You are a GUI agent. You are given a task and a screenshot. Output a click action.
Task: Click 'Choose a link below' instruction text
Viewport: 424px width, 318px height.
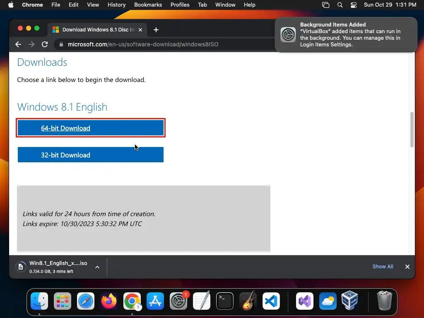coord(82,80)
